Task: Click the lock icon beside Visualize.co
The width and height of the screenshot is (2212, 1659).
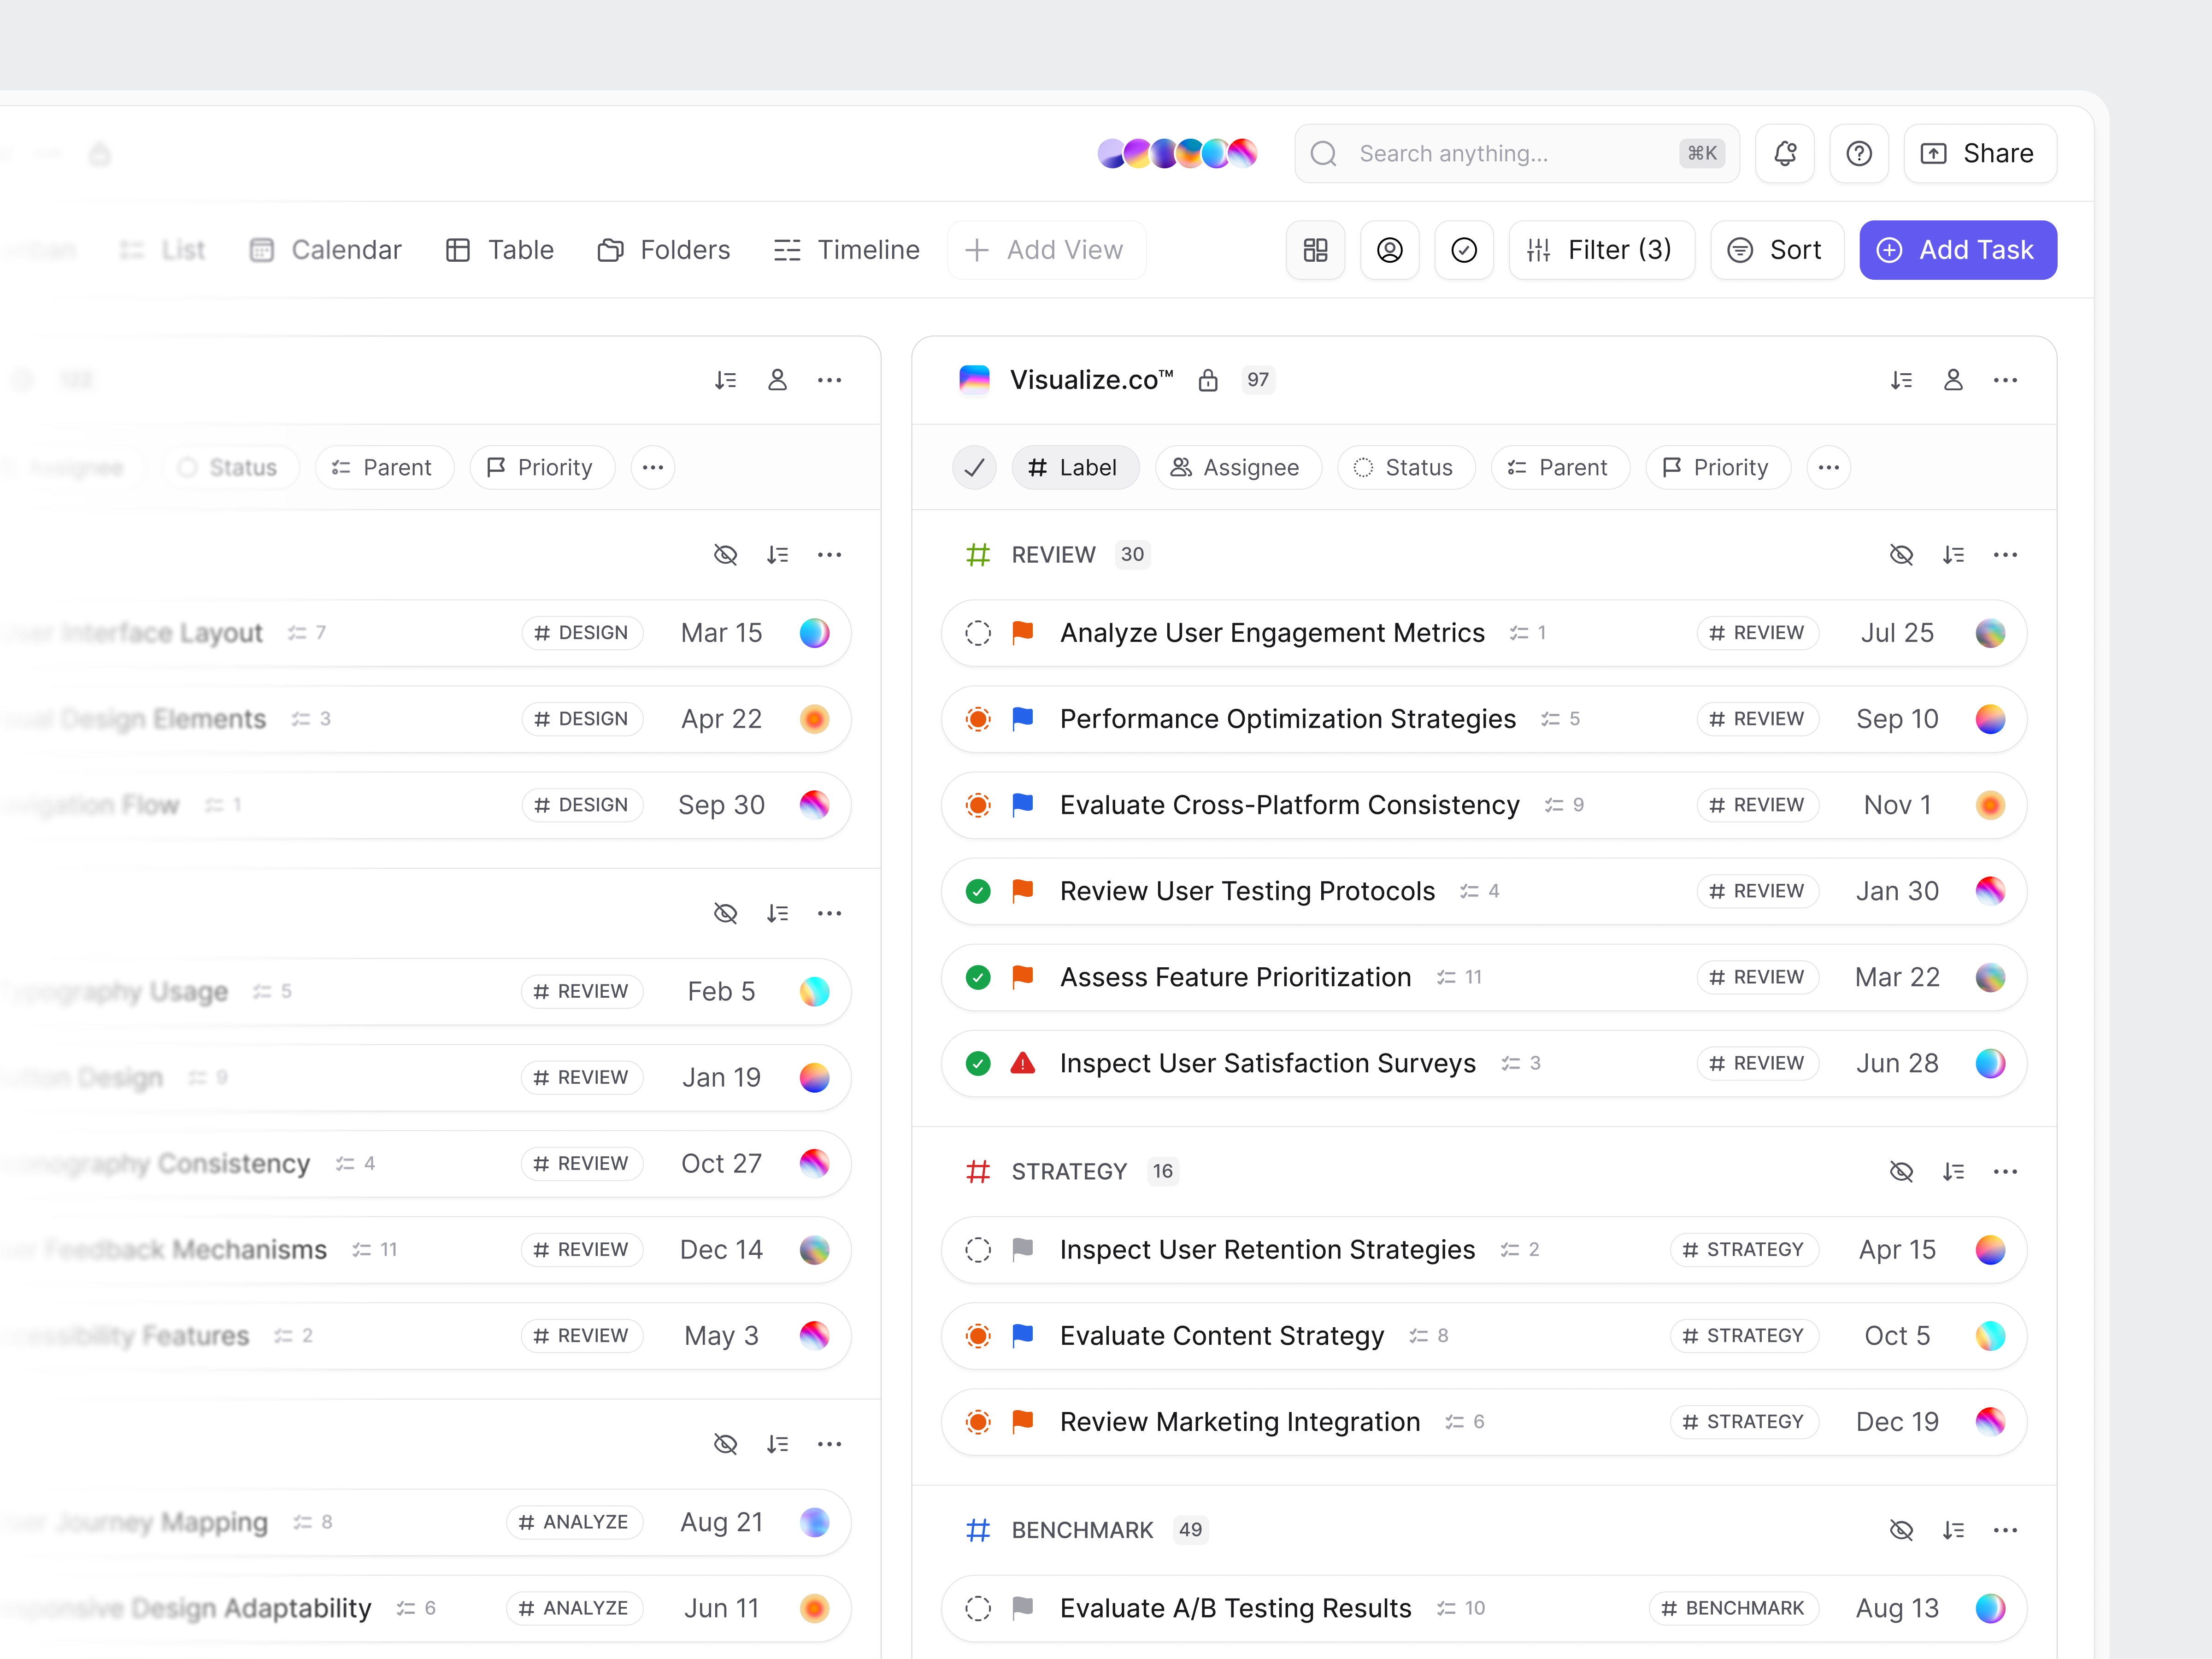Action: [x=1208, y=380]
